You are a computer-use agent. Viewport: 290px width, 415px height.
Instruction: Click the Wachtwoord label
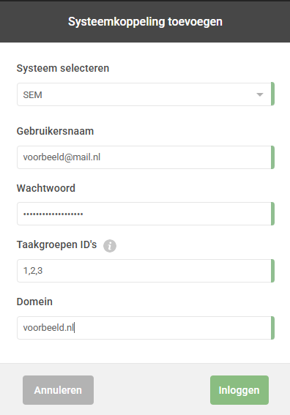46,188
